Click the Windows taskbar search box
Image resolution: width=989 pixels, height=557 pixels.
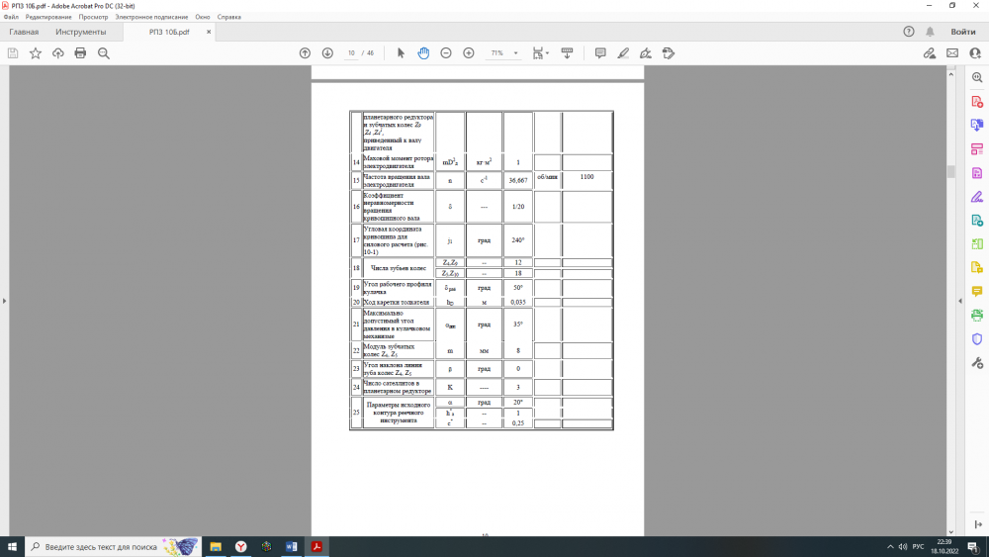coord(114,547)
